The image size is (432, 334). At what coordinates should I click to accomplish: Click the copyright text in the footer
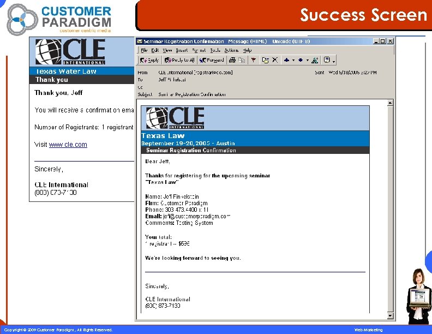[58, 330]
